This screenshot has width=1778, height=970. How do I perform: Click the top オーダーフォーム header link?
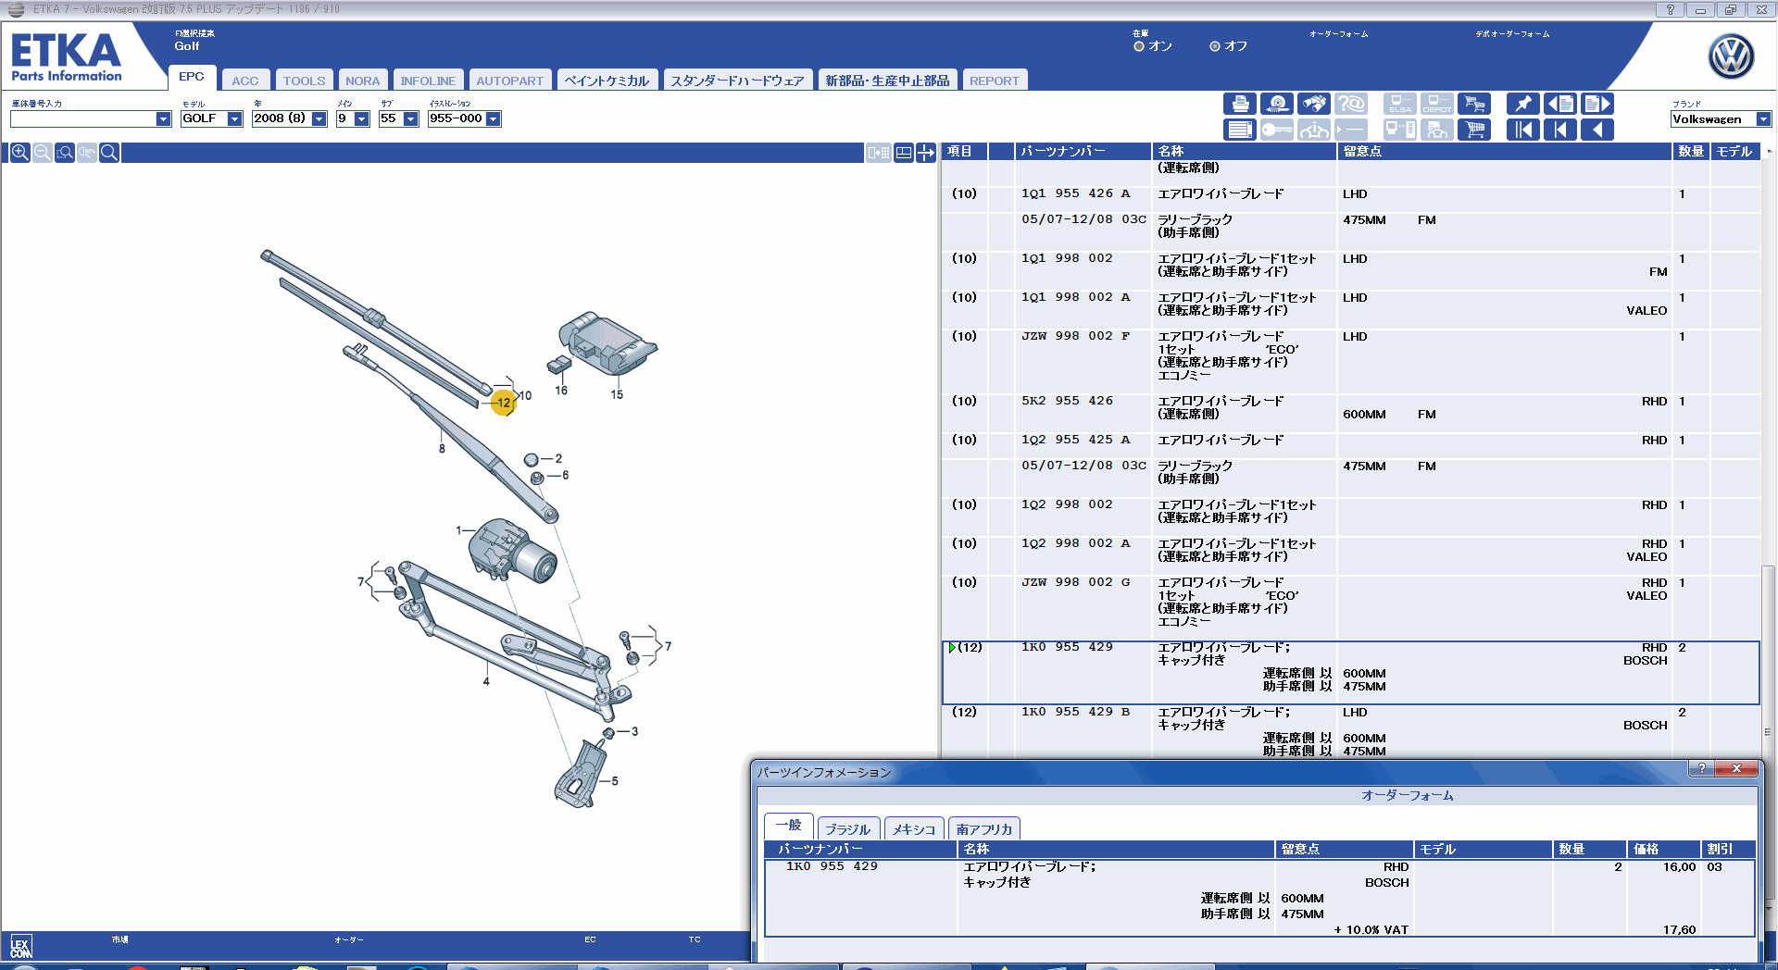(x=1338, y=34)
